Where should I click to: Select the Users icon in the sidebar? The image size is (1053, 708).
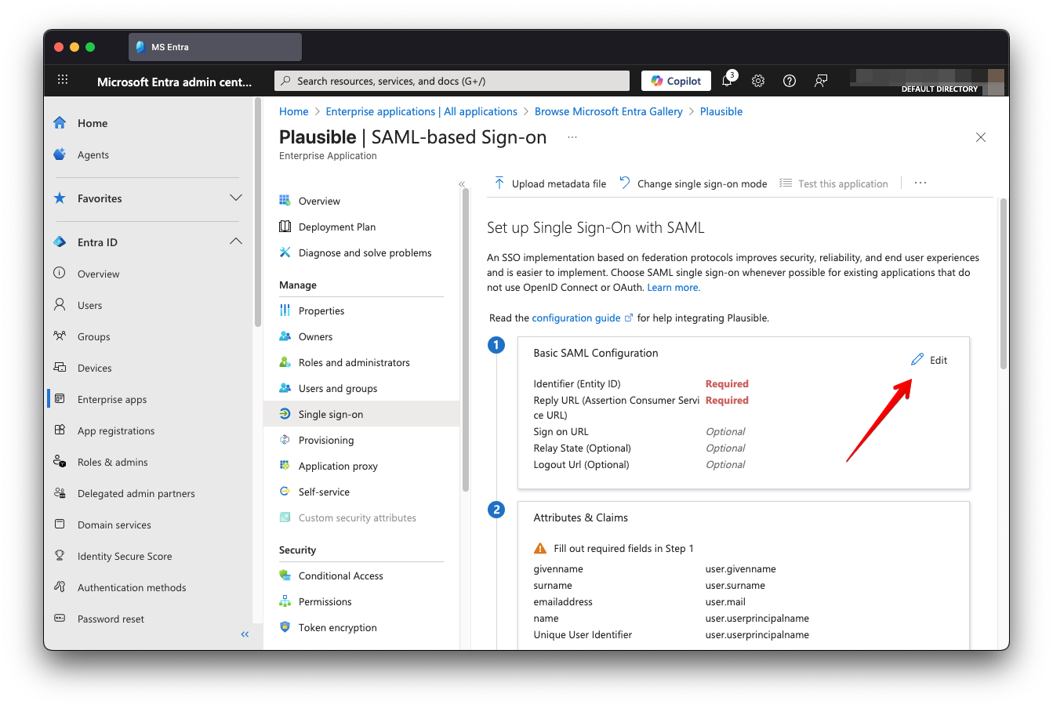(60, 305)
